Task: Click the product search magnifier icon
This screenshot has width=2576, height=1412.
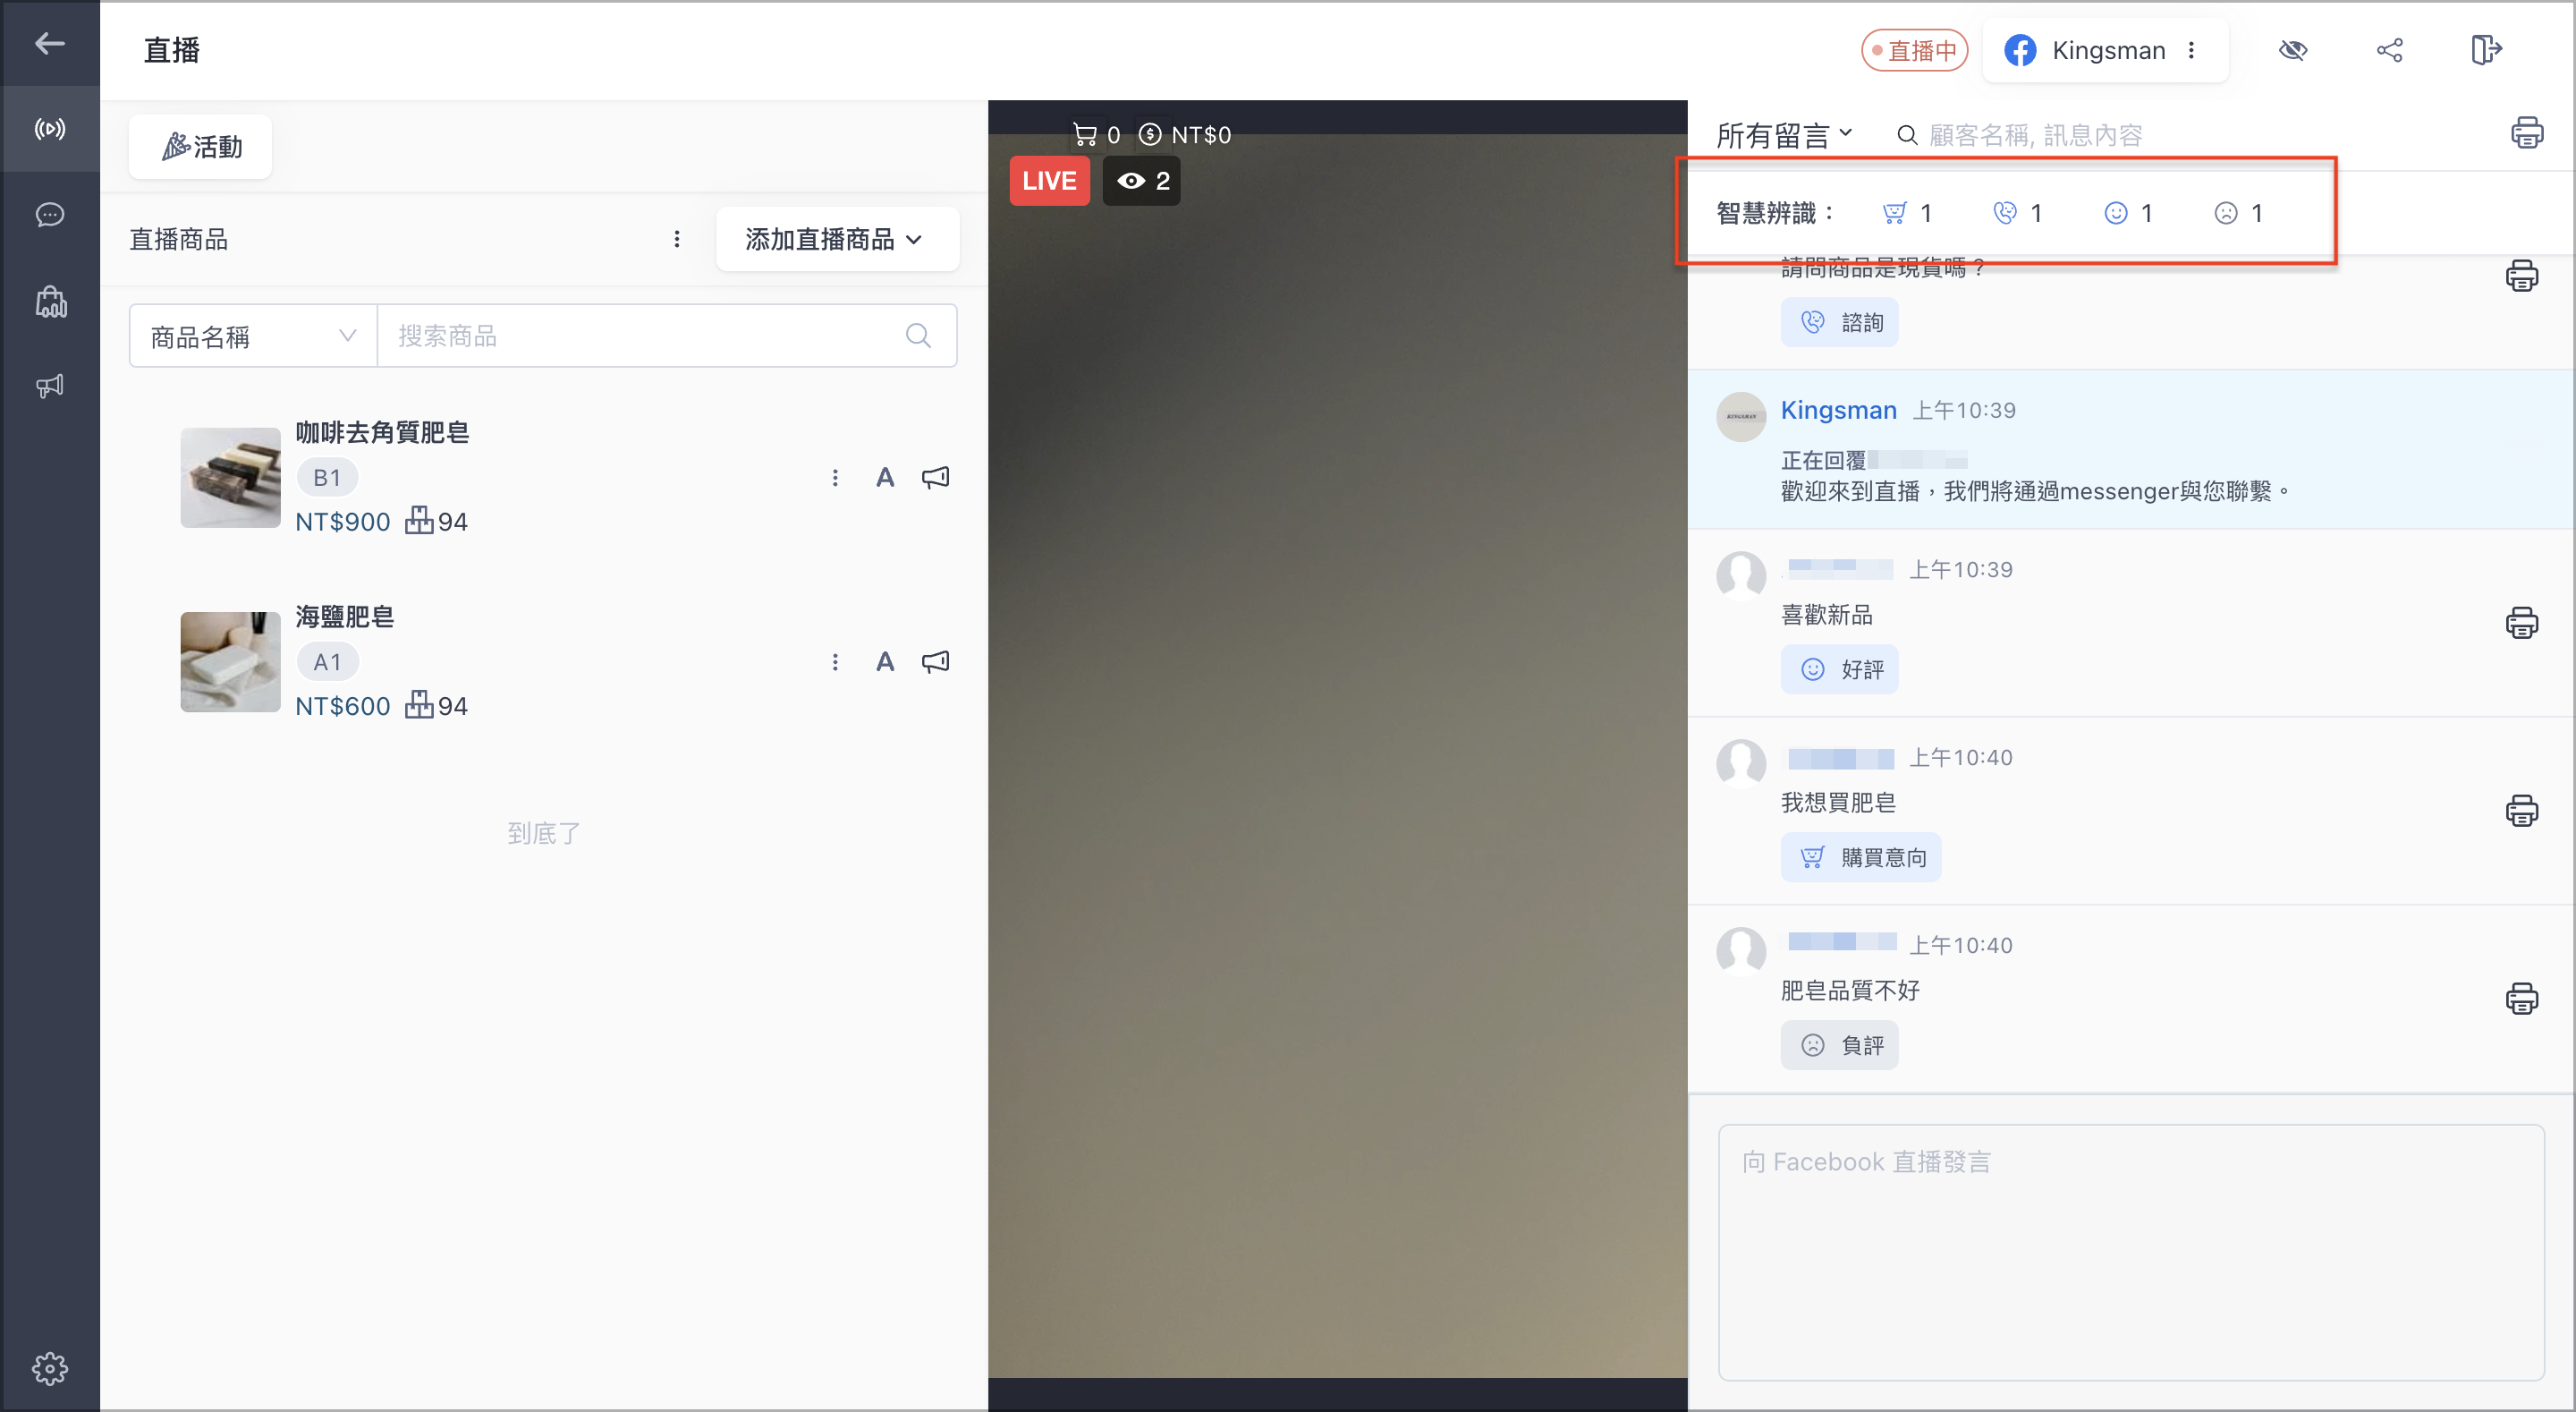Action: tap(918, 336)
